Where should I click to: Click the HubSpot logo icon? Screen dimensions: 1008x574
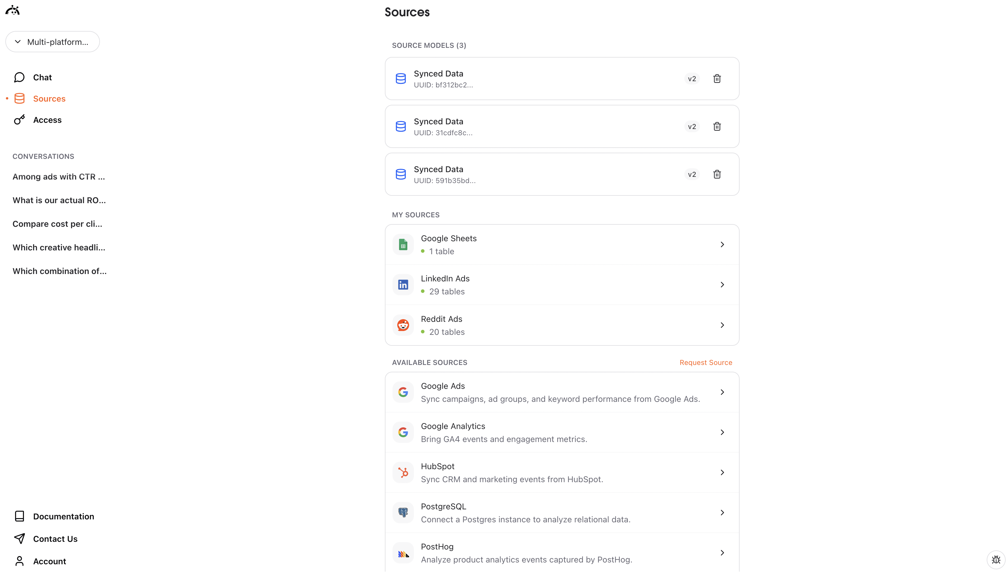pyautogui.click(x=403, y=472)
